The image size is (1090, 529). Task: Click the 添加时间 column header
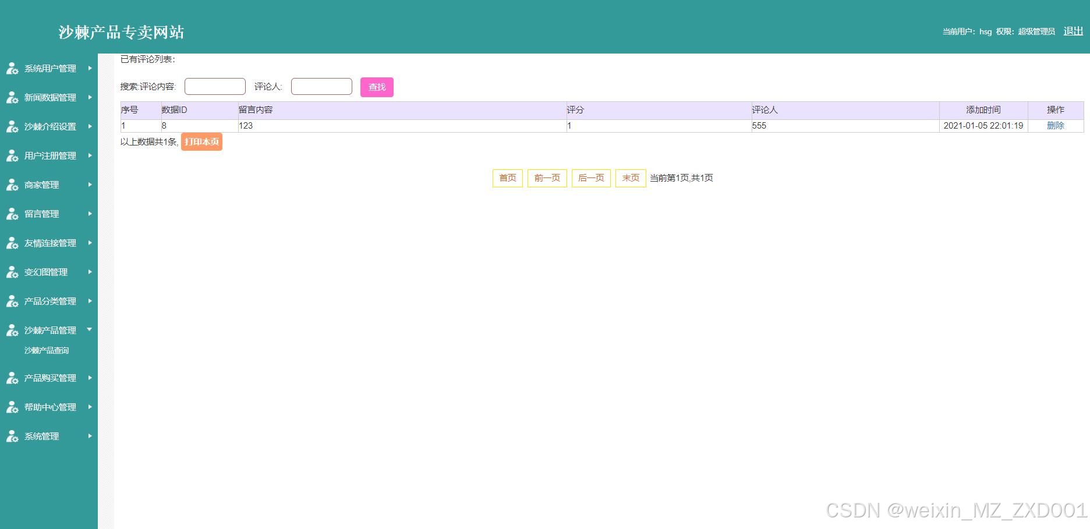point(983,110)
